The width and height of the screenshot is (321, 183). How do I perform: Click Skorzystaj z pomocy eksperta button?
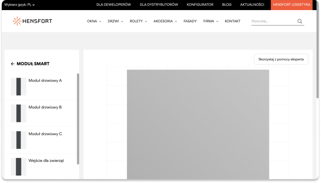click(281, 59)
